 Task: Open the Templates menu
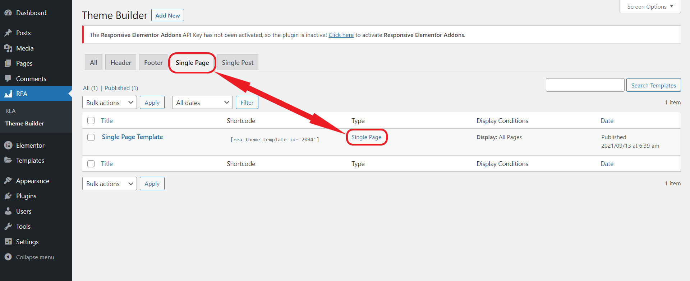[36, 161]
